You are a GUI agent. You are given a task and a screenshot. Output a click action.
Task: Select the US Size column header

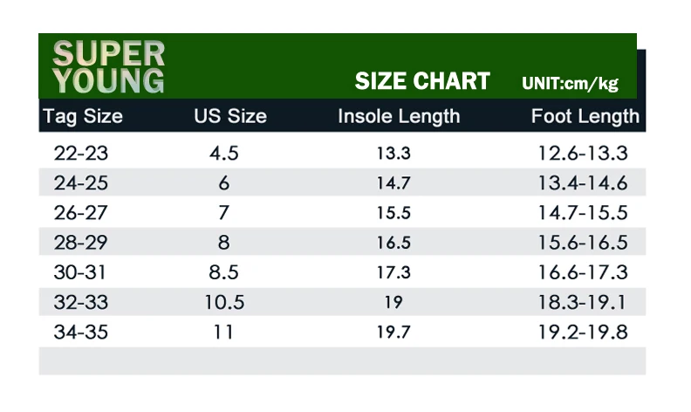coord(230,116)
